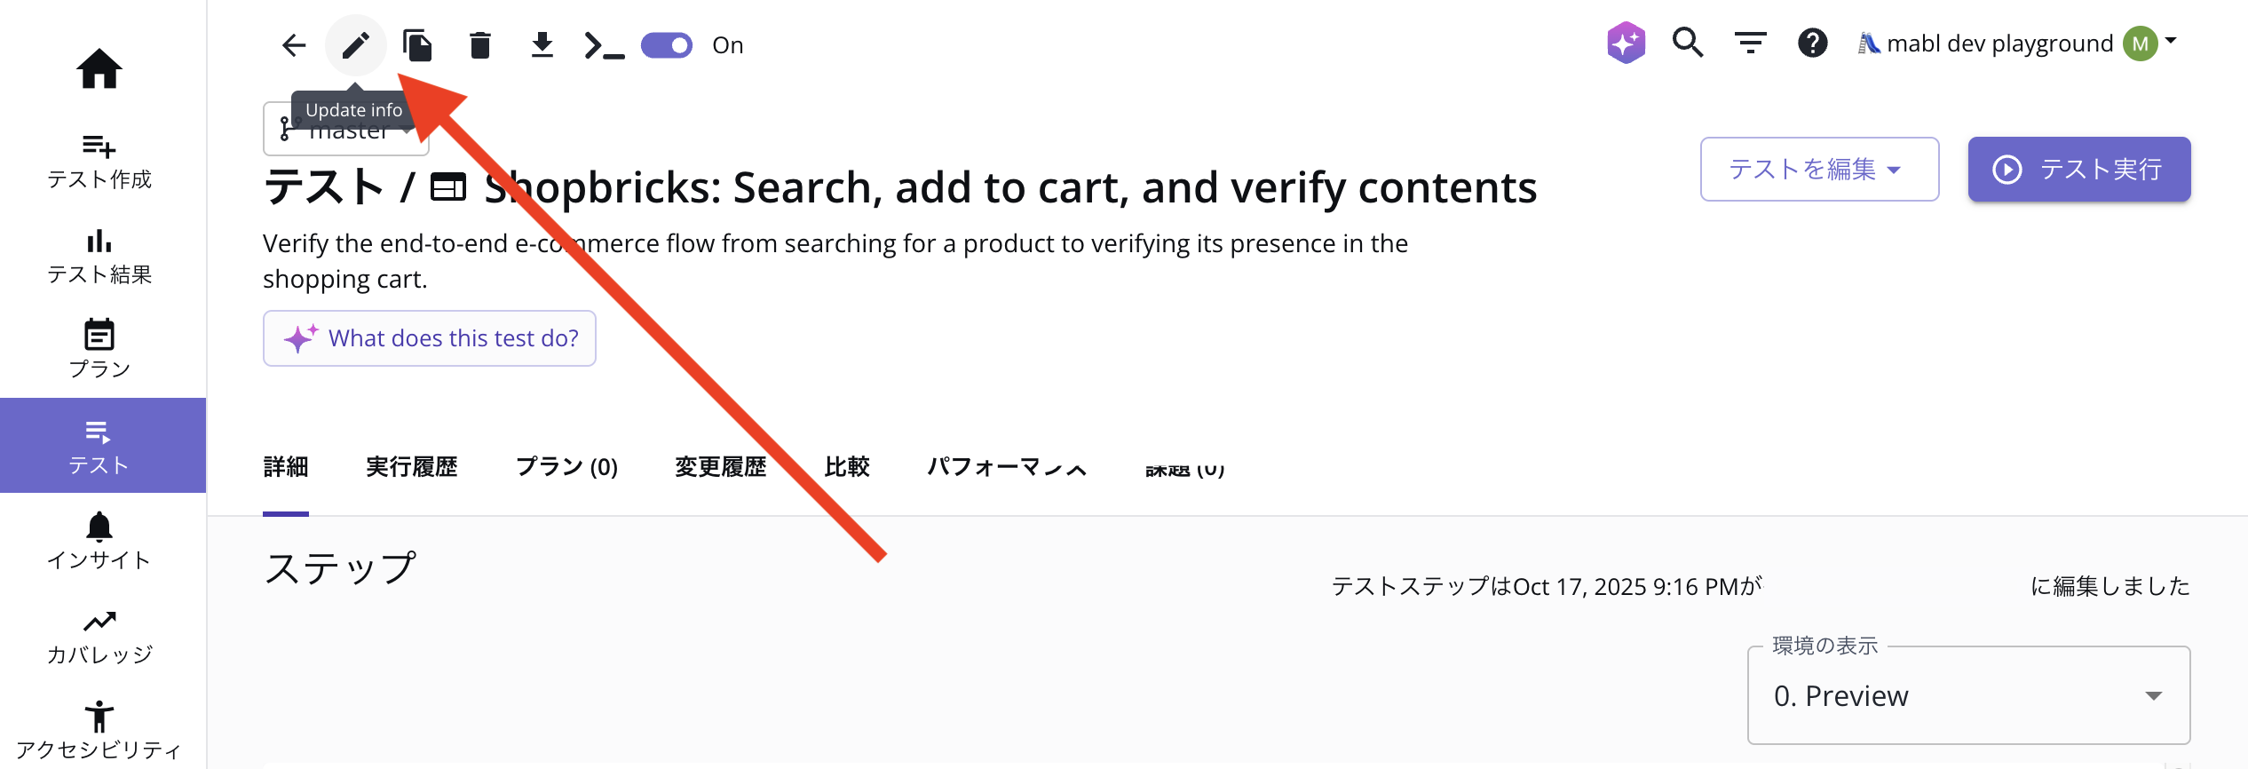This screenshot has height=769, width=2248.
Task: Open the 環境の表示 Preview dropdown
Action: [1968, 695]
